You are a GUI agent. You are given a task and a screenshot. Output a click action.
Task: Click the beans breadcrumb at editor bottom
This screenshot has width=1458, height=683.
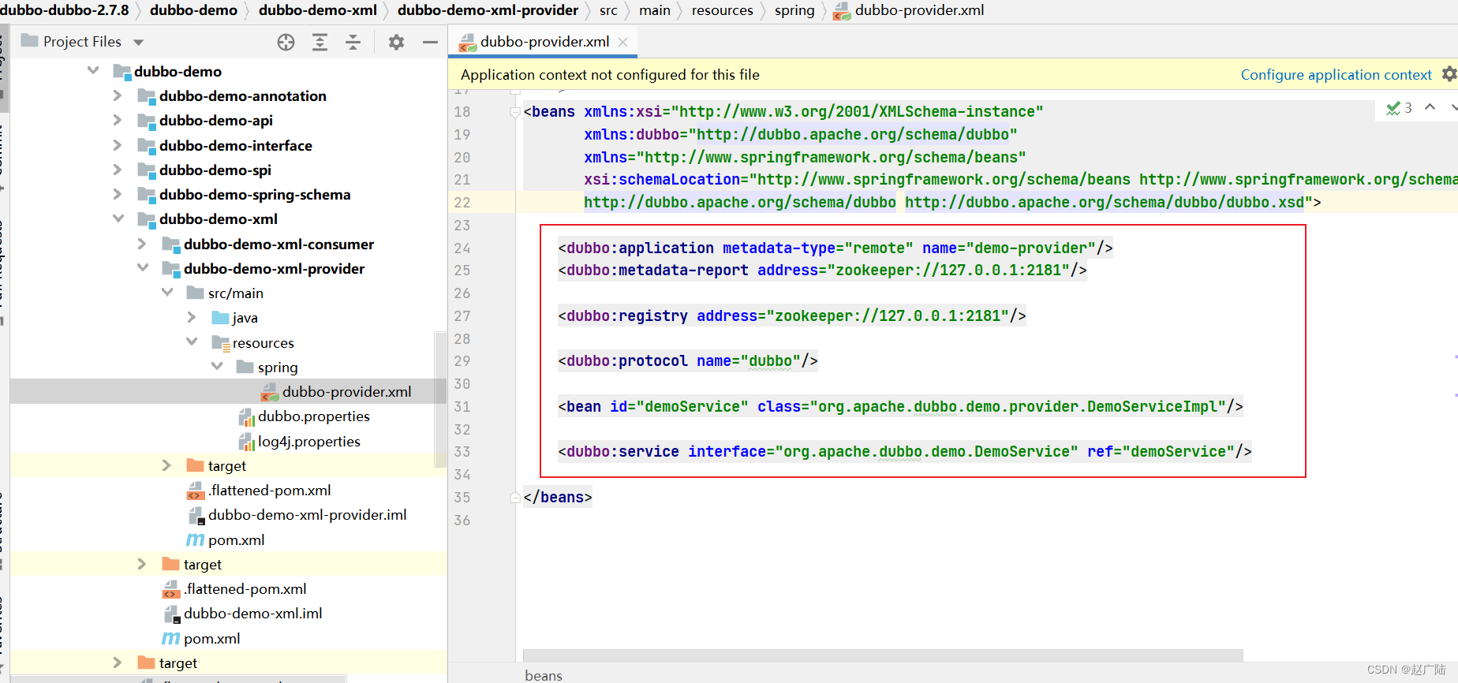(x=544, y=675)
